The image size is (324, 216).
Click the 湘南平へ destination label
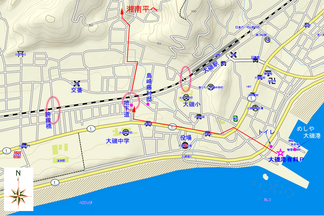(142, 10)
